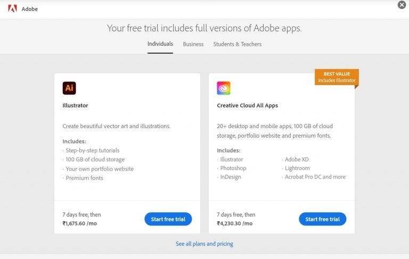Click the Illustrator Ai app icon

coord(69,88)
